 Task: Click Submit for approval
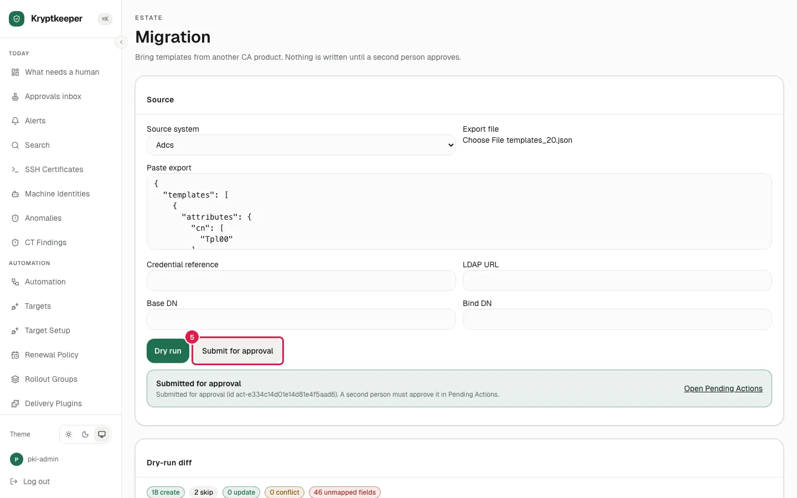coord(237,351)
